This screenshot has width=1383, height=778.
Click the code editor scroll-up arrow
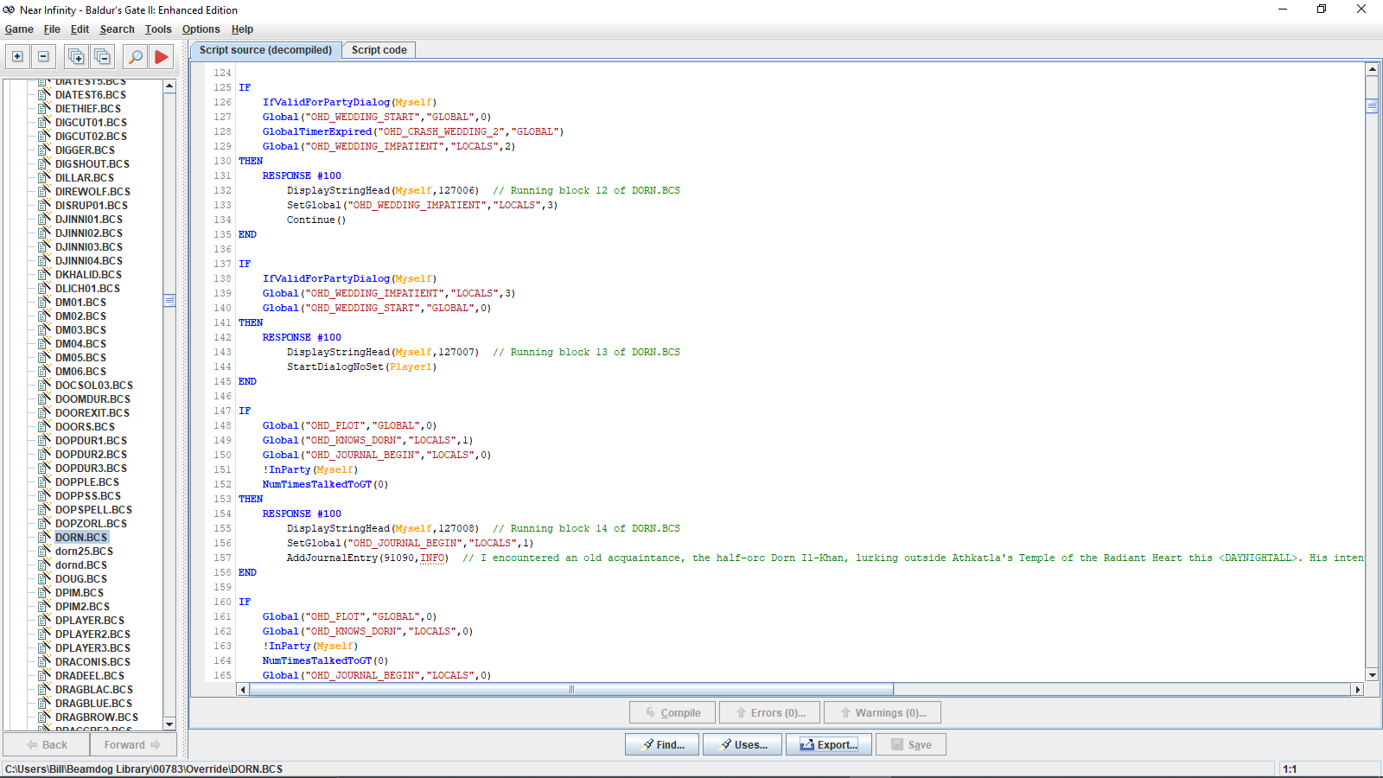[1372, 68]
